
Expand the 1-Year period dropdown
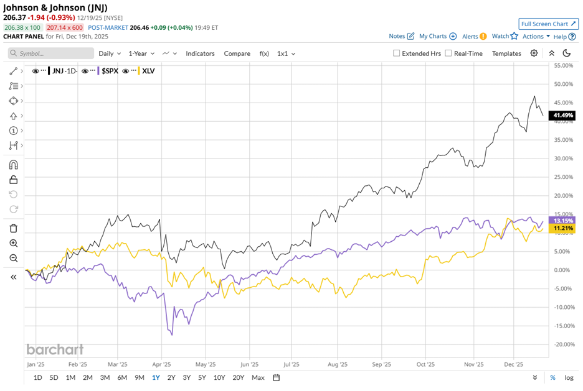pos(141,53)
